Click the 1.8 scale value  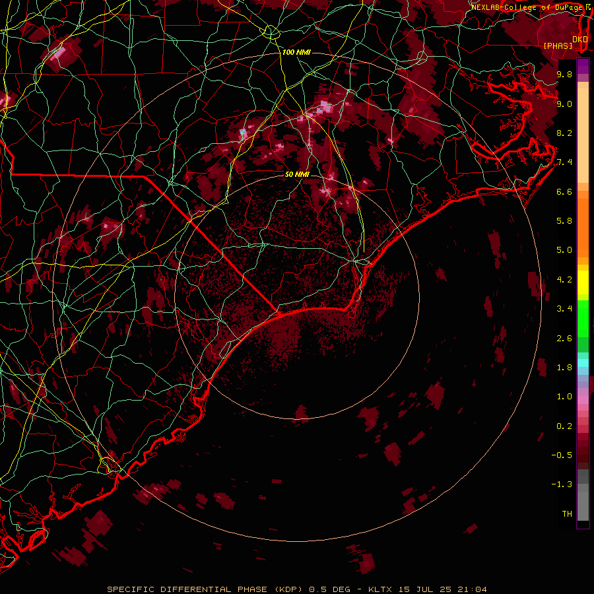pos(564,368)
